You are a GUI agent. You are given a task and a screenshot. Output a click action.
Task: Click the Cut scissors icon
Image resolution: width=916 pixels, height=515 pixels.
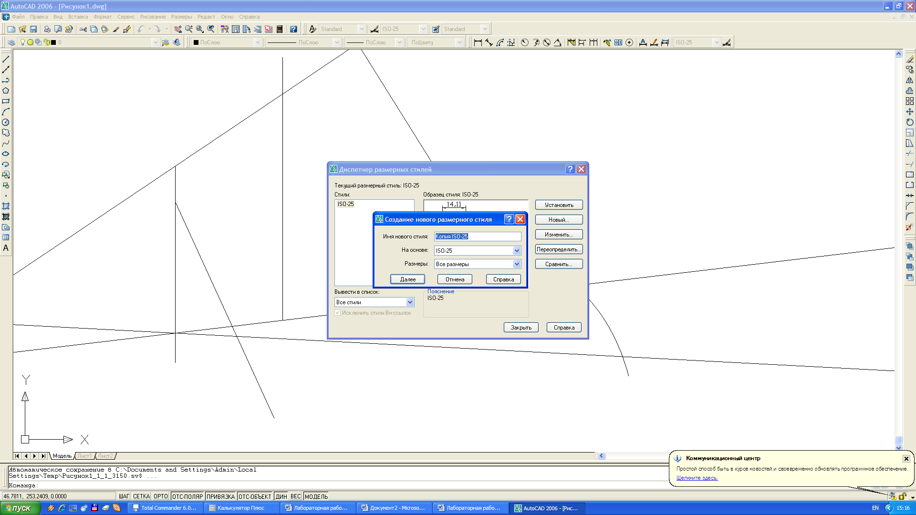click(x=83, y=29)
